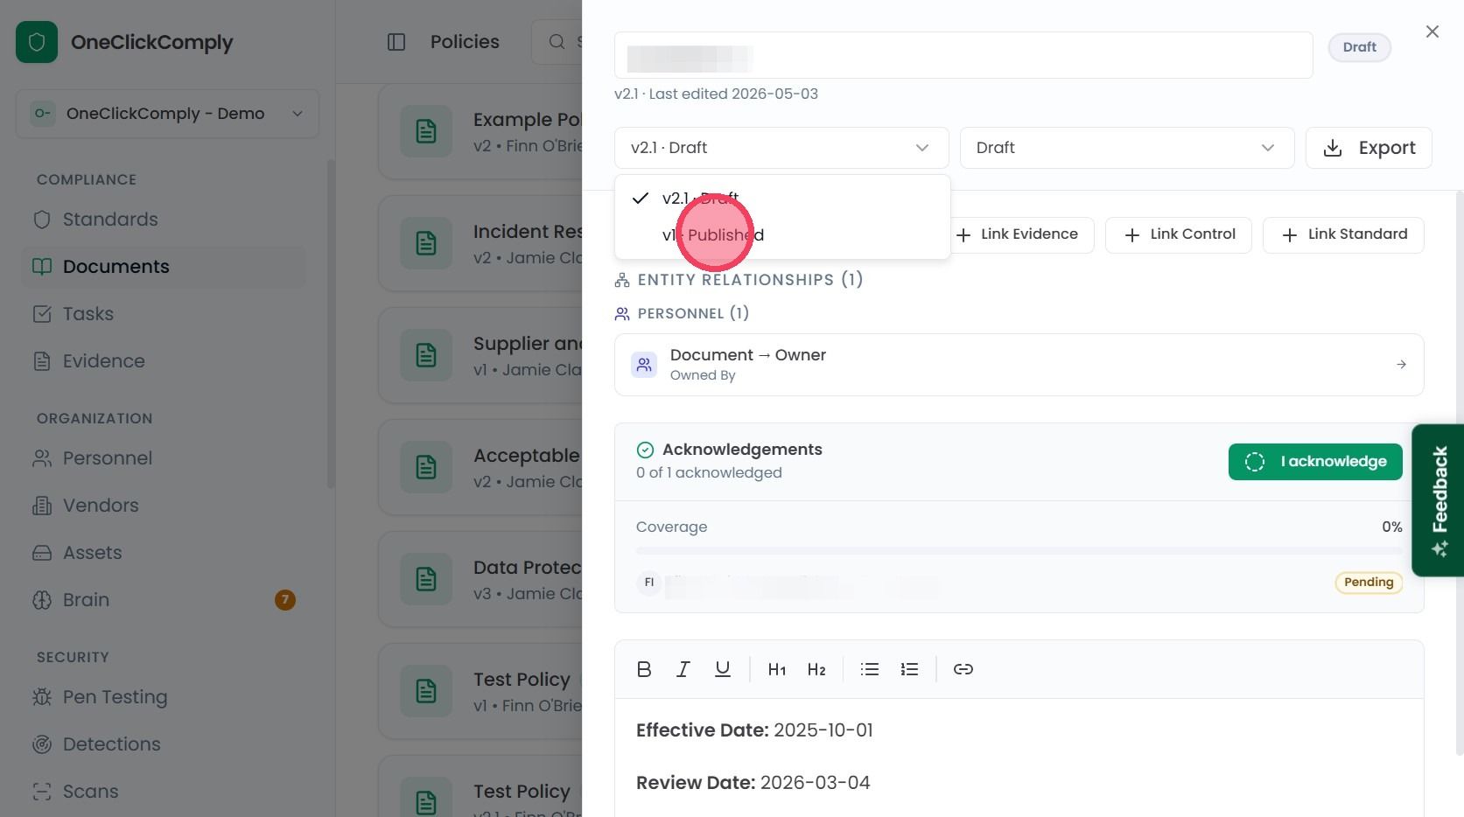Click the Effective Date text line
The width and height of the screenshot is (1464, 817).
(x=754, y=730)
